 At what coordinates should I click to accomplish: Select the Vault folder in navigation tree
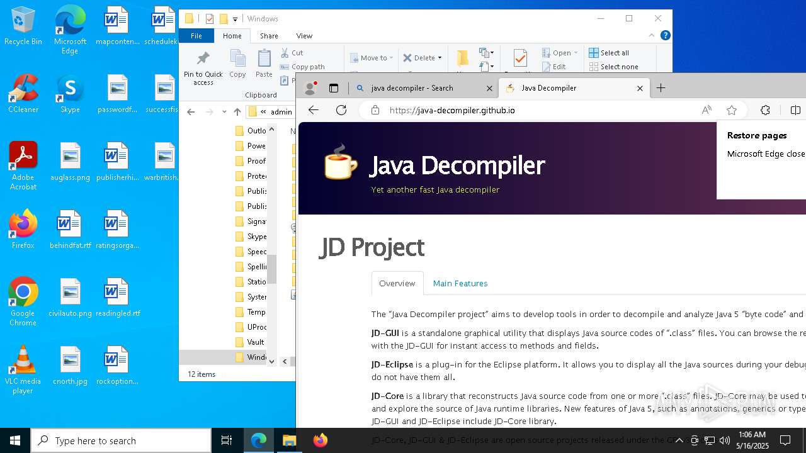[x=250, y=342]
